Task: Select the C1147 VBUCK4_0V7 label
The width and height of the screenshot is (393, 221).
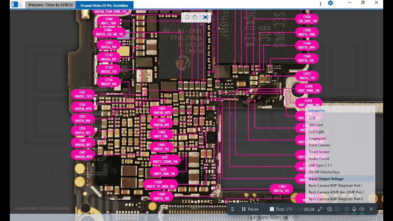Action: 109,57
